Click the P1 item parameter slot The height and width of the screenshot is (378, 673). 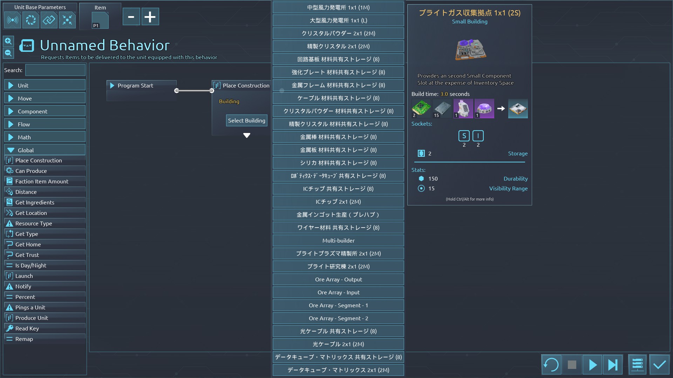click(x=100, y=21)
